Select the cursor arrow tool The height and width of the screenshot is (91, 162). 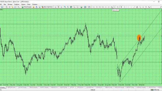pyautogui.click(x=121, y=7)
